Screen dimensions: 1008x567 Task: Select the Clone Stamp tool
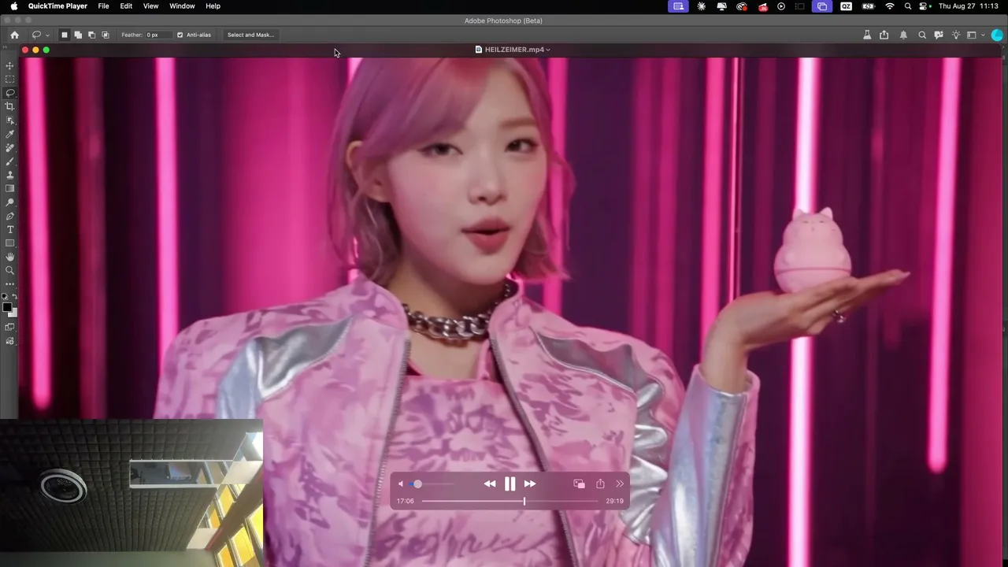pos(10,175)
